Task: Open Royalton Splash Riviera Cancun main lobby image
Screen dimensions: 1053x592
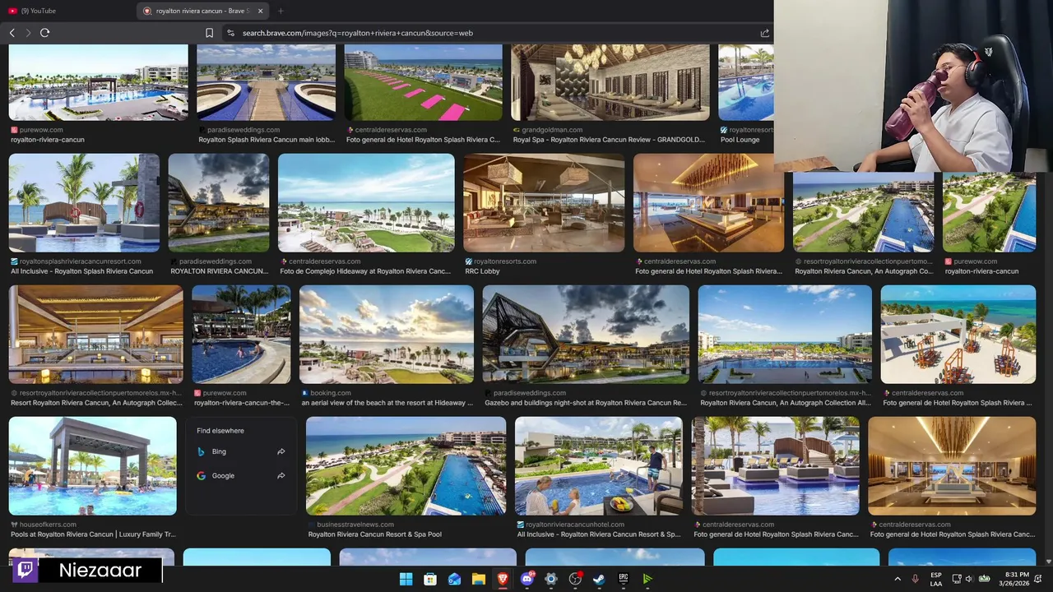Action: click(x=266, y=82)
